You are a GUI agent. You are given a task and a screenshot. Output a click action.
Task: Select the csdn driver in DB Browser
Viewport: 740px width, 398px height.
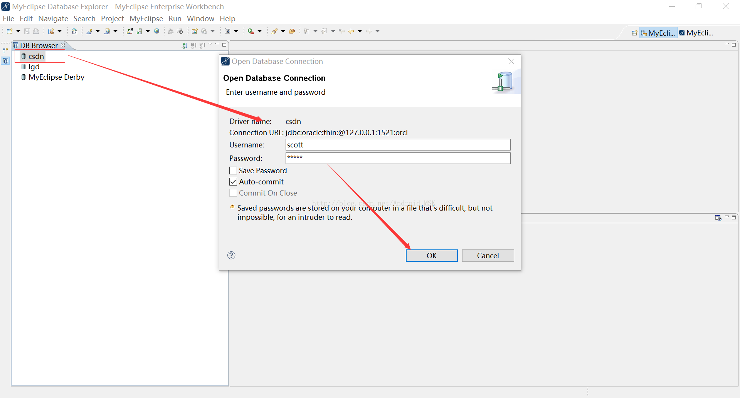pyautogui.click(x=33, y=56)
